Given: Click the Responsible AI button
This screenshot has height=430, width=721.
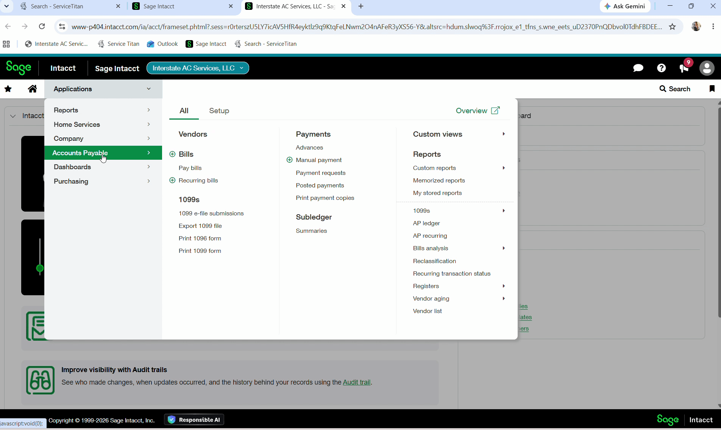Looking at the screenshot, I should [x=194, y=420].
